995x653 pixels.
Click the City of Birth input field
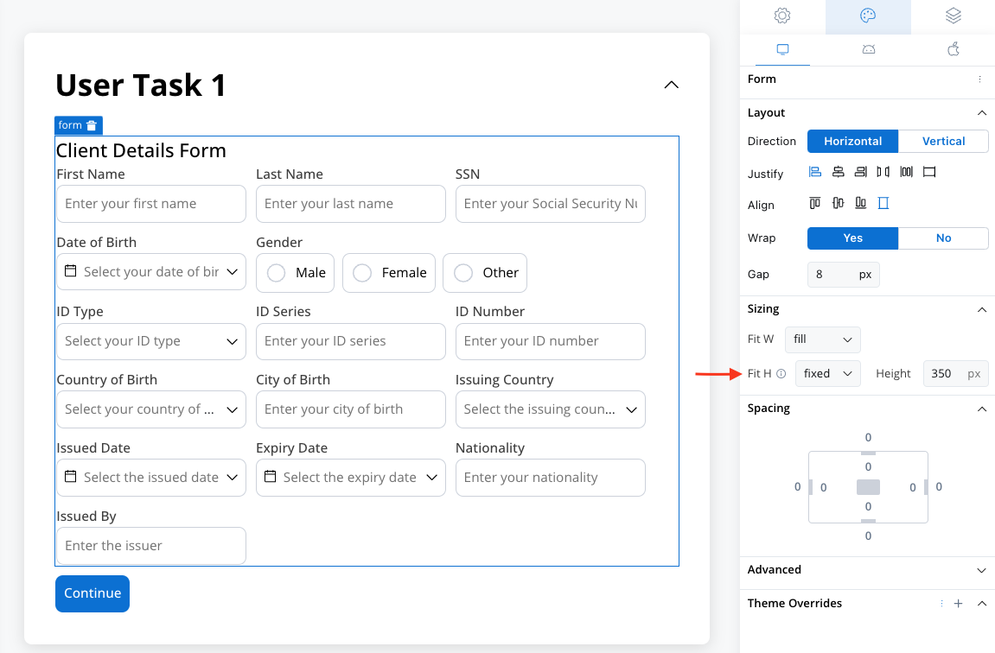coord(351,409)
